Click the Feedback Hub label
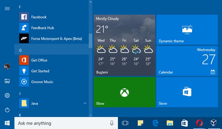 tap(42, 28)
